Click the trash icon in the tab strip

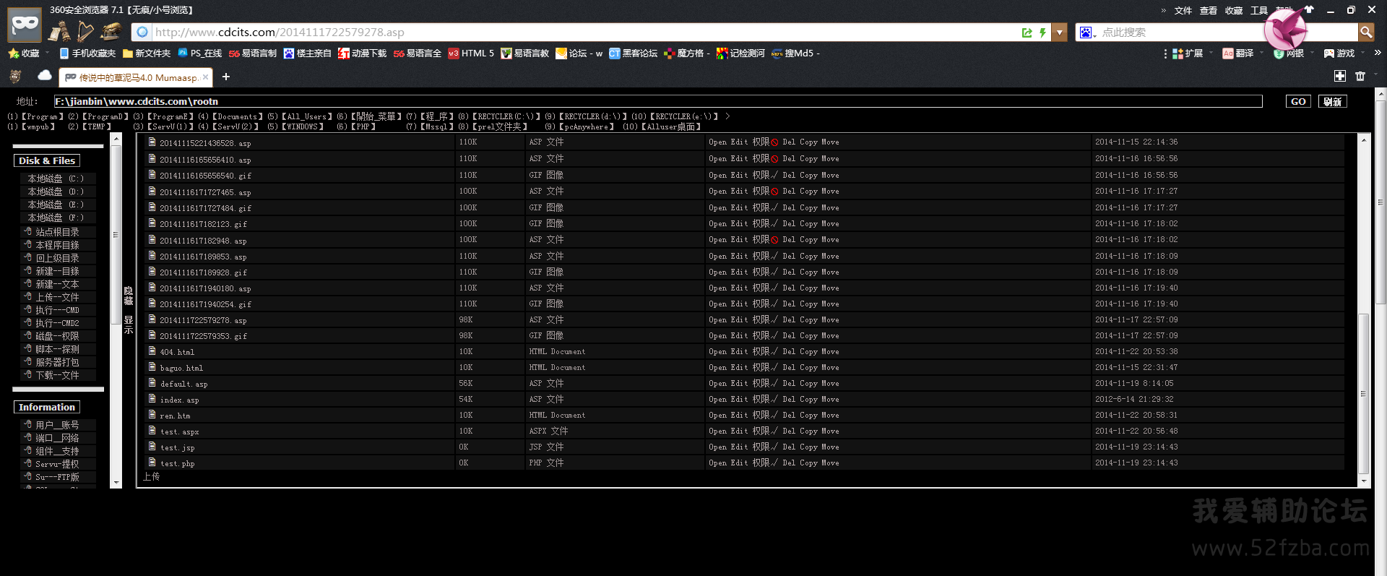pos(1360,76)
